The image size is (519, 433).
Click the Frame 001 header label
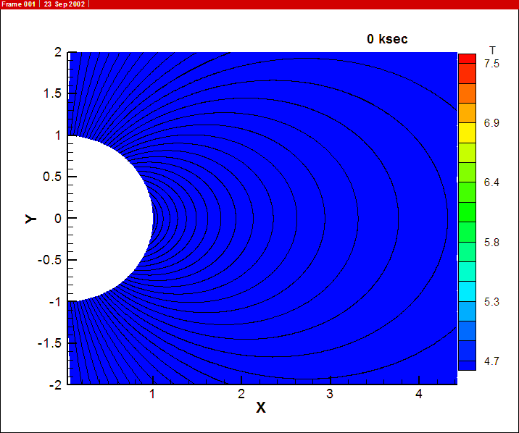point(17,4)
